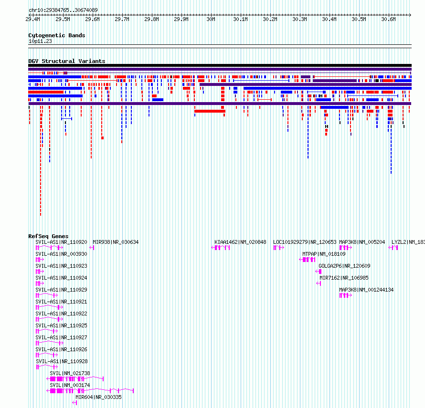Open the DGV Structural Variants track title
The height and width of the screenshot is (408, 425).
coord(67,61)
